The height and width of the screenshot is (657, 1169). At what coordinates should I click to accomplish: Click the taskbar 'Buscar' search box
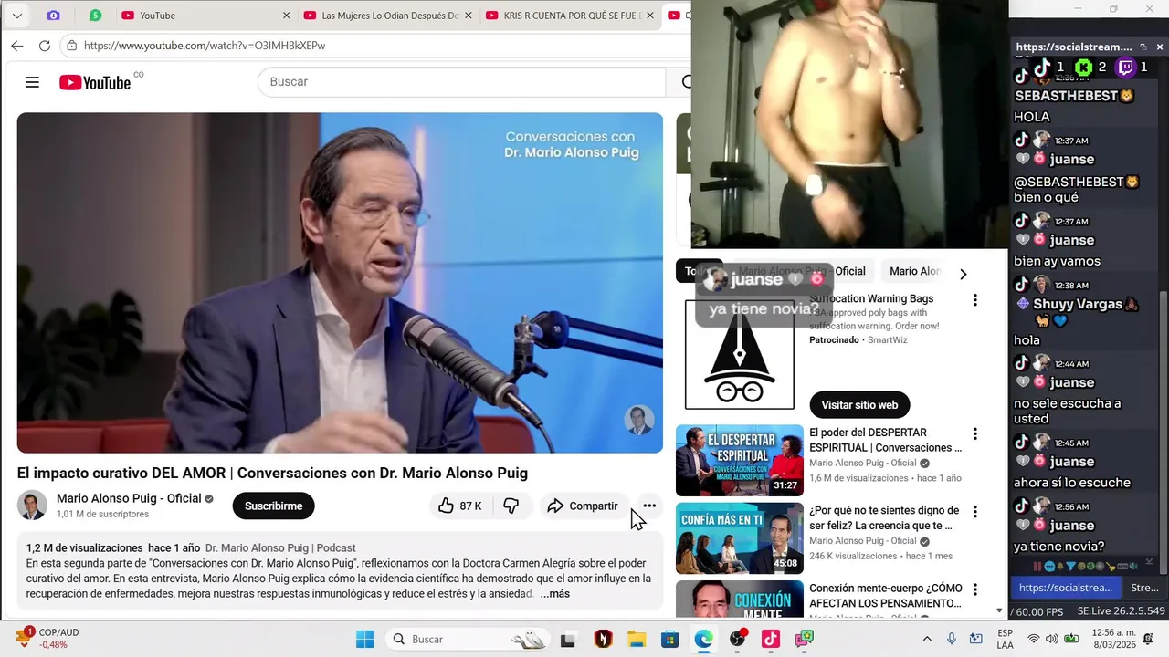click(x=468, y=639)
